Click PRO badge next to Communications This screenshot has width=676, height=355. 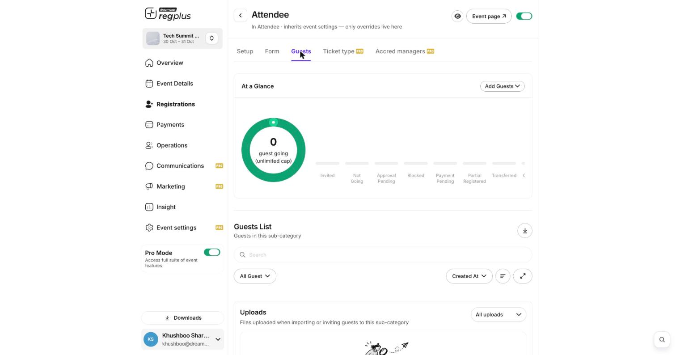(x=219, y=166)
